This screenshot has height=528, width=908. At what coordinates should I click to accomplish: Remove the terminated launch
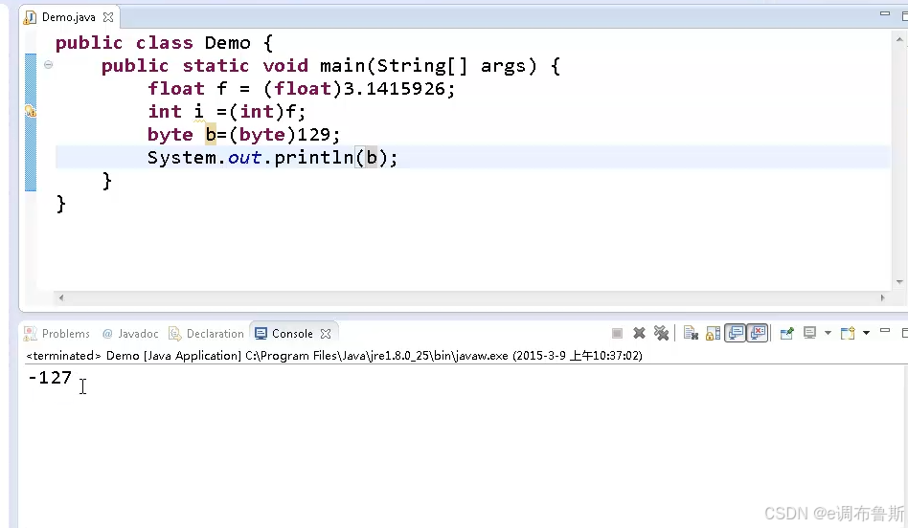coord(639,333)
